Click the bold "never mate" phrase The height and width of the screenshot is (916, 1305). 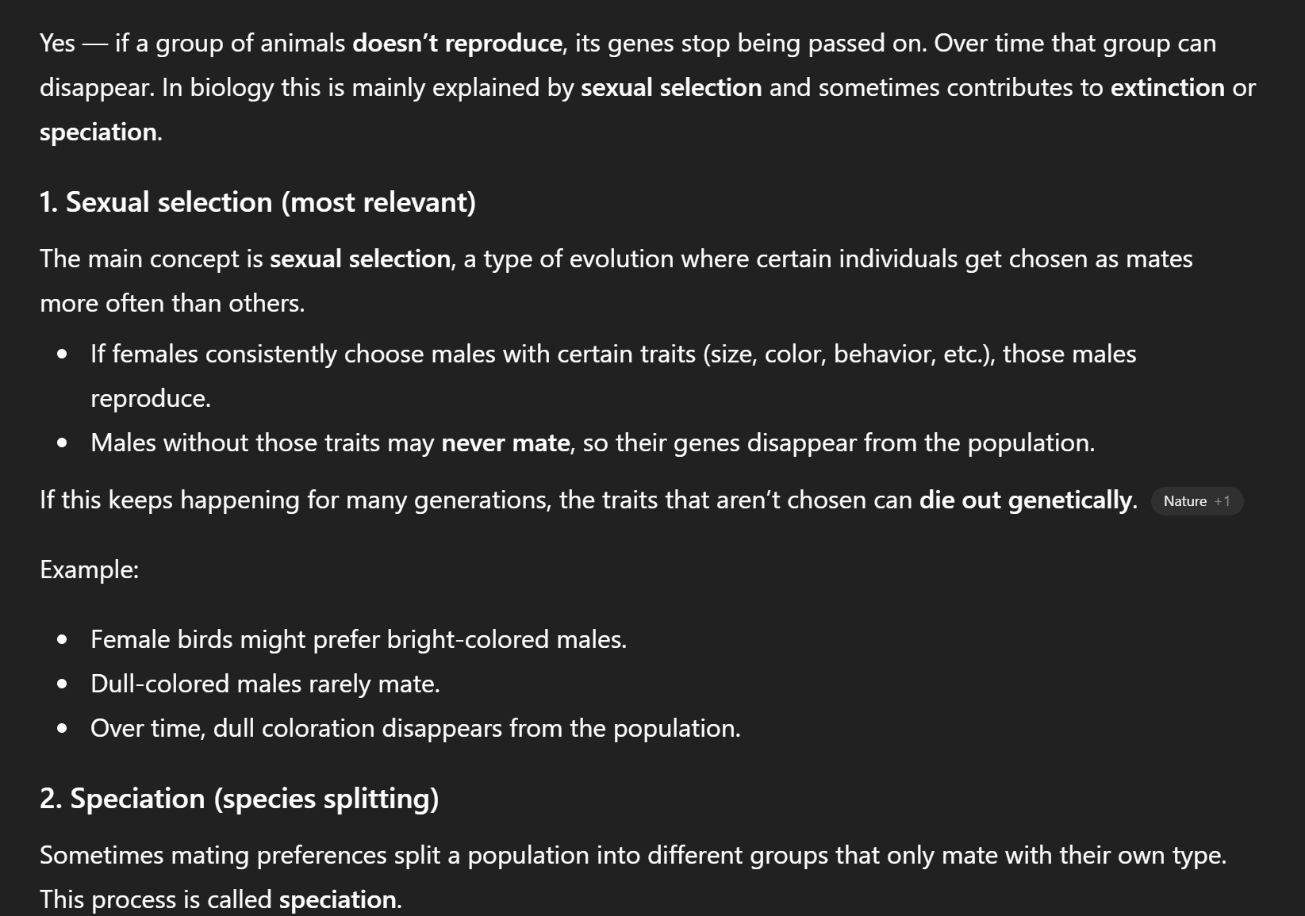505,443
